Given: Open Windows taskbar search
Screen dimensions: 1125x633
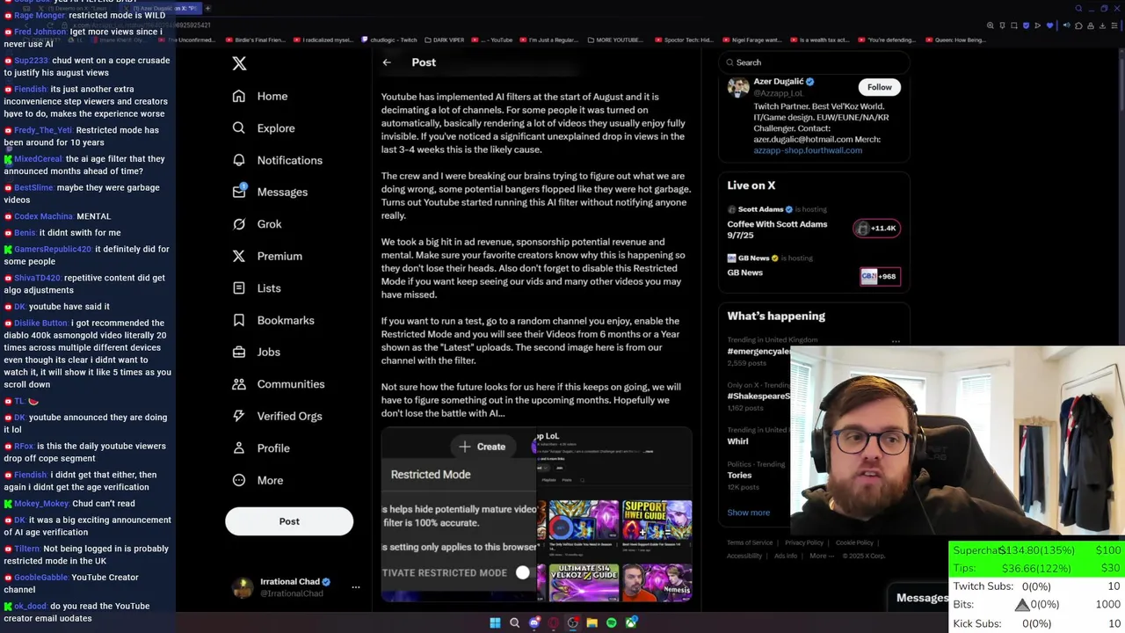Looking at the screenshot, I should coord(514,622).
